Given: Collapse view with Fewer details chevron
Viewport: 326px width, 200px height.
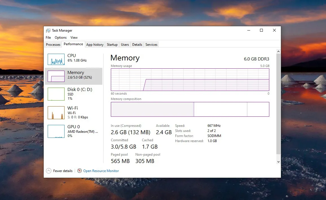Looking at the screenshot, I should coord(49,171).
